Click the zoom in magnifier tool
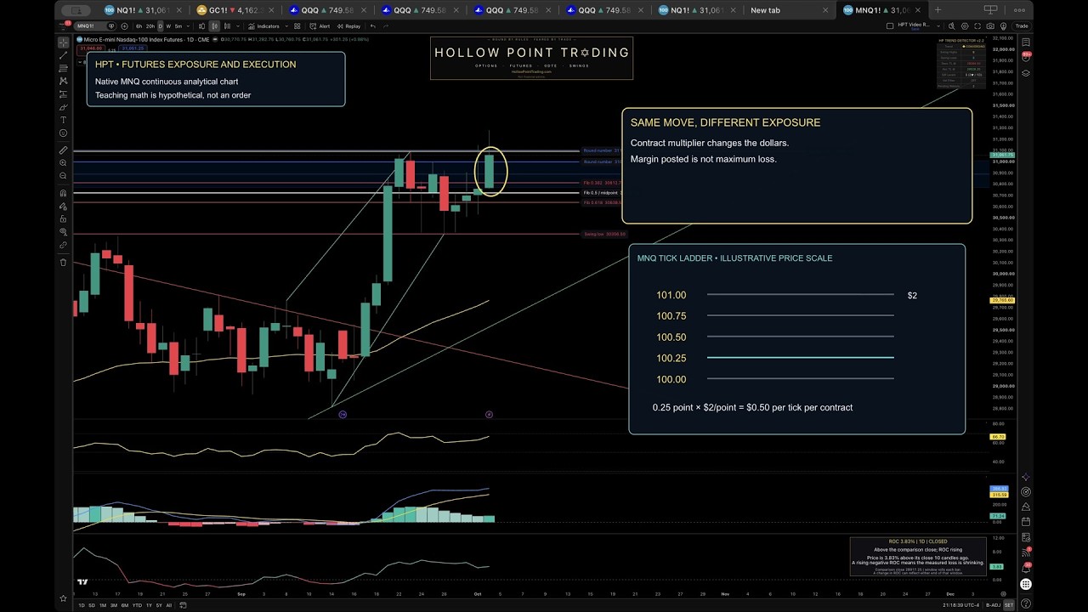 click(63, 162)
